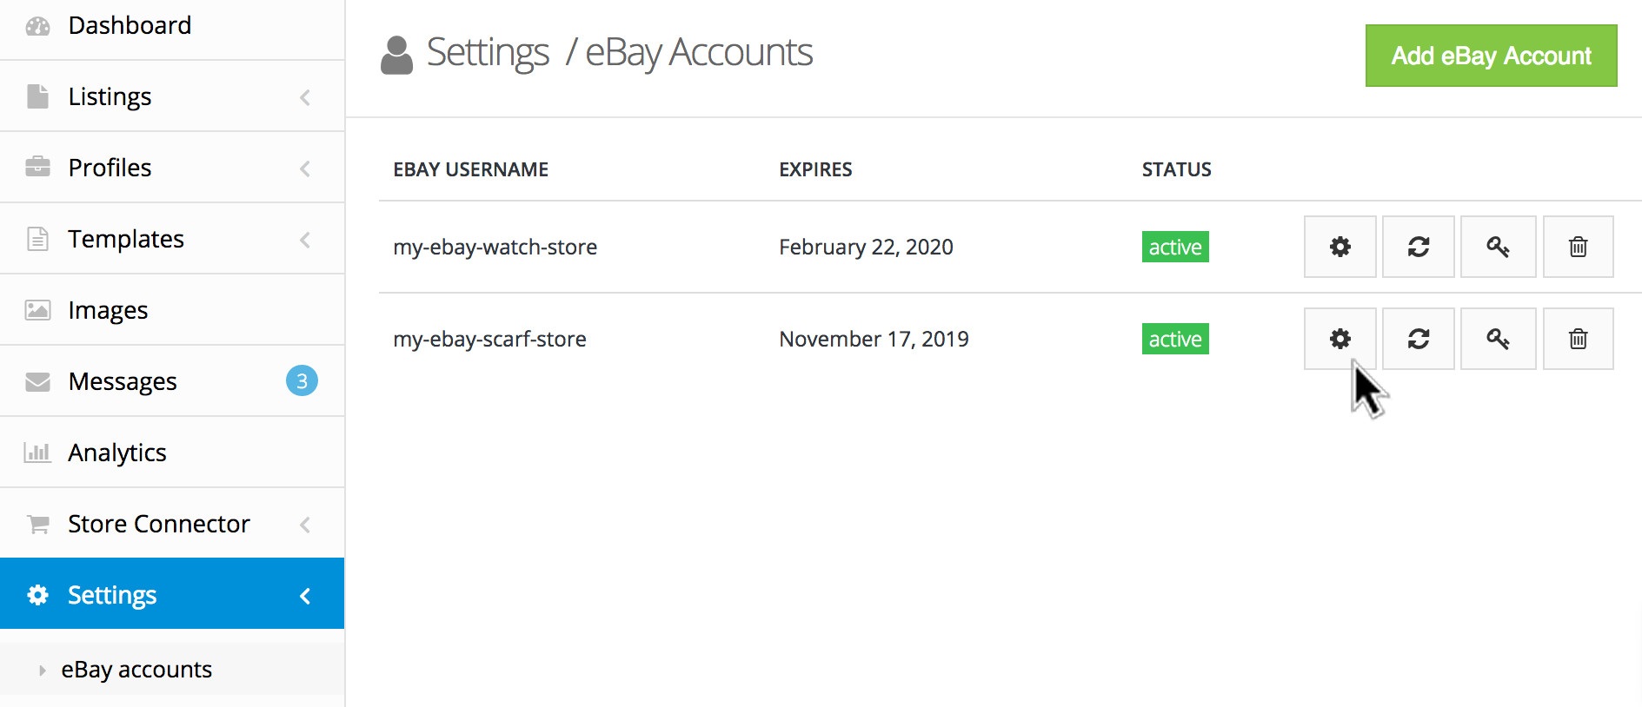Open the Images menu item
The height and width of the screenshot is (707, 1642).
click(108, 310)
